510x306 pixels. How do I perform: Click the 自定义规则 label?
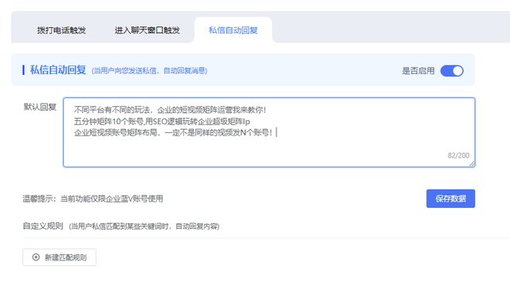[x=42, y=226]
